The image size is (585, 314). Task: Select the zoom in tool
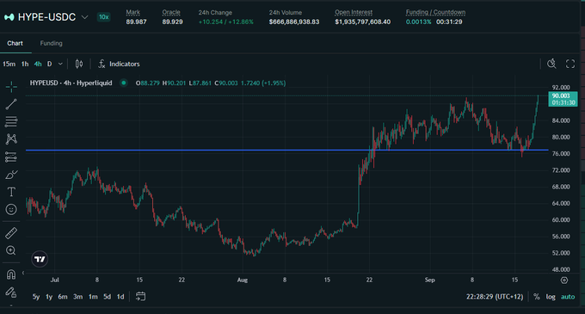[x=11, y=250]
